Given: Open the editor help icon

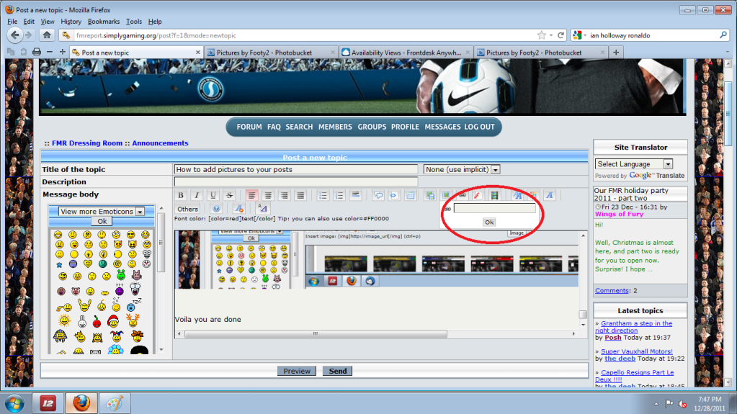Looking at the screenshot, I should pos(216,209).
